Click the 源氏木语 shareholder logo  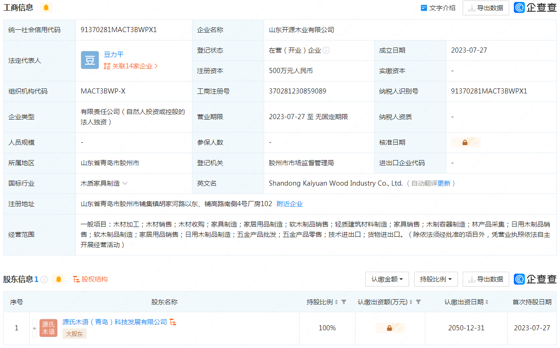pos(48,328)
